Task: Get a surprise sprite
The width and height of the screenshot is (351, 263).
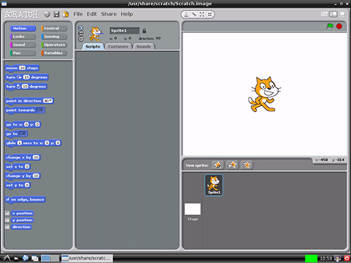Action: 246,165
